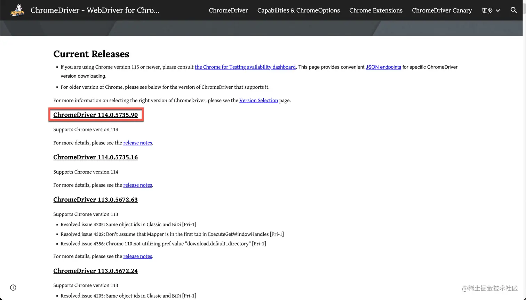Expand the 更多 dropdown menu
Screen dimensions: 526x300
(x=491, y=10)
